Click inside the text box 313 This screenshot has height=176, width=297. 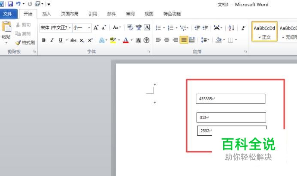(231, 117)
